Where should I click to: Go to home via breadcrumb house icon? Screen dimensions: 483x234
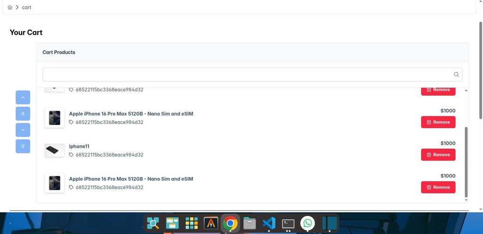coord(10,8)
